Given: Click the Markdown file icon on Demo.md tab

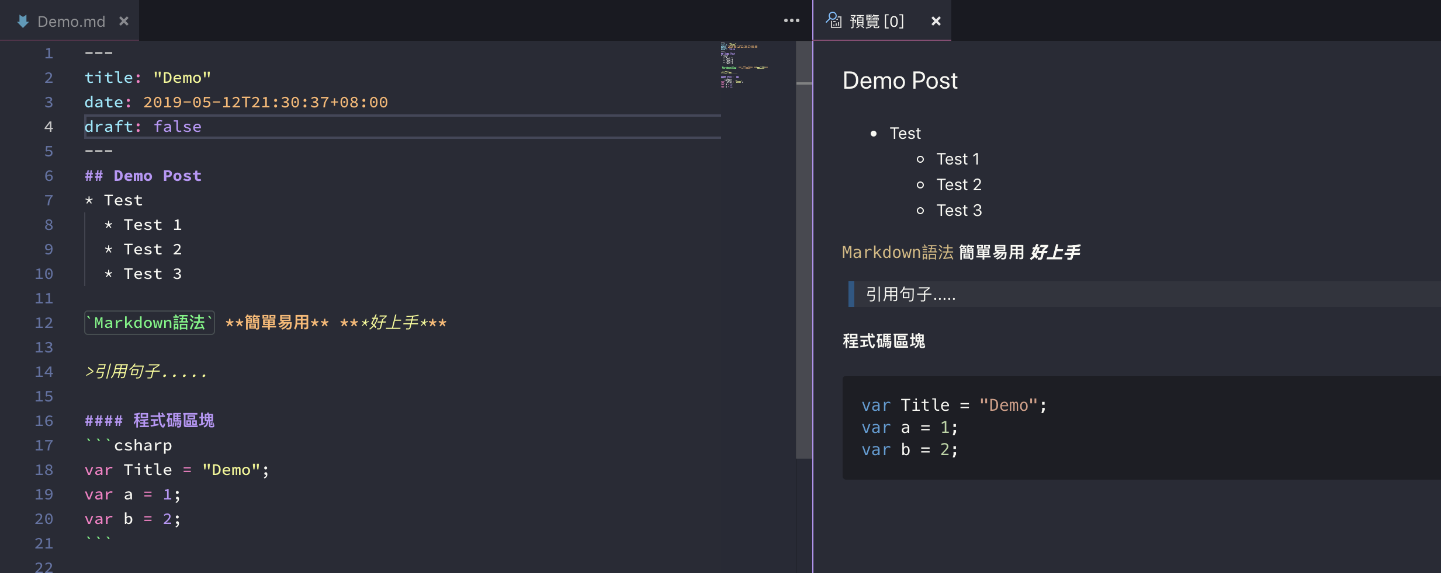Looking at the screenshot, I should coord(23,22).
